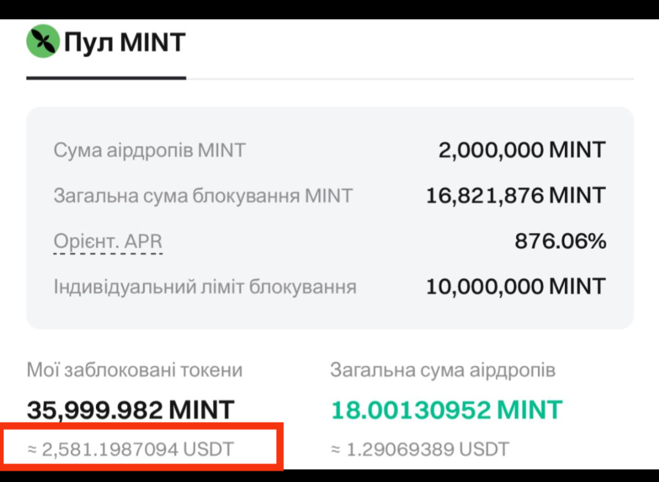
Task: Click the 35,999.982 MINT locked tokens amount
Action: coord(130,409)
